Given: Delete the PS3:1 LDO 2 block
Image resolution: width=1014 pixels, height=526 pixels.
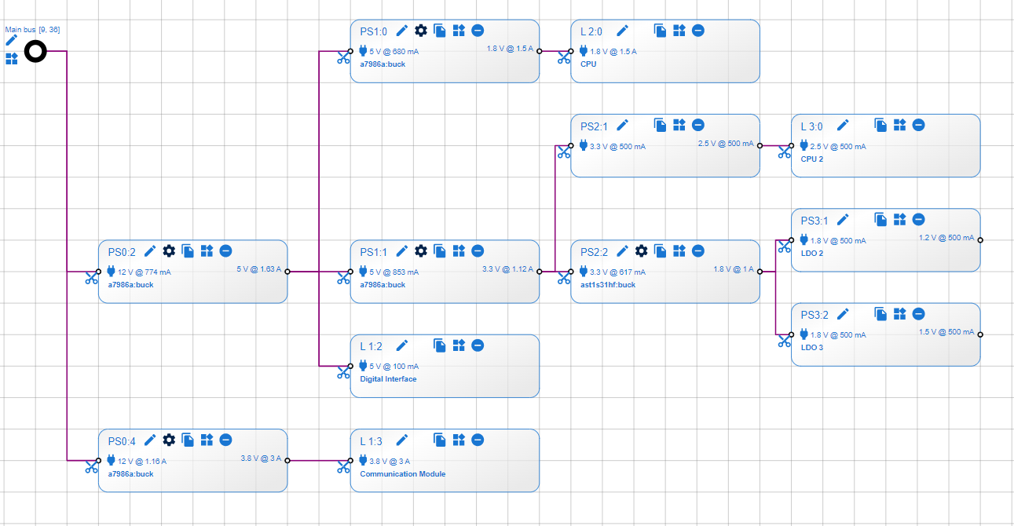Looking at the screenshot, I should (918, 220).
